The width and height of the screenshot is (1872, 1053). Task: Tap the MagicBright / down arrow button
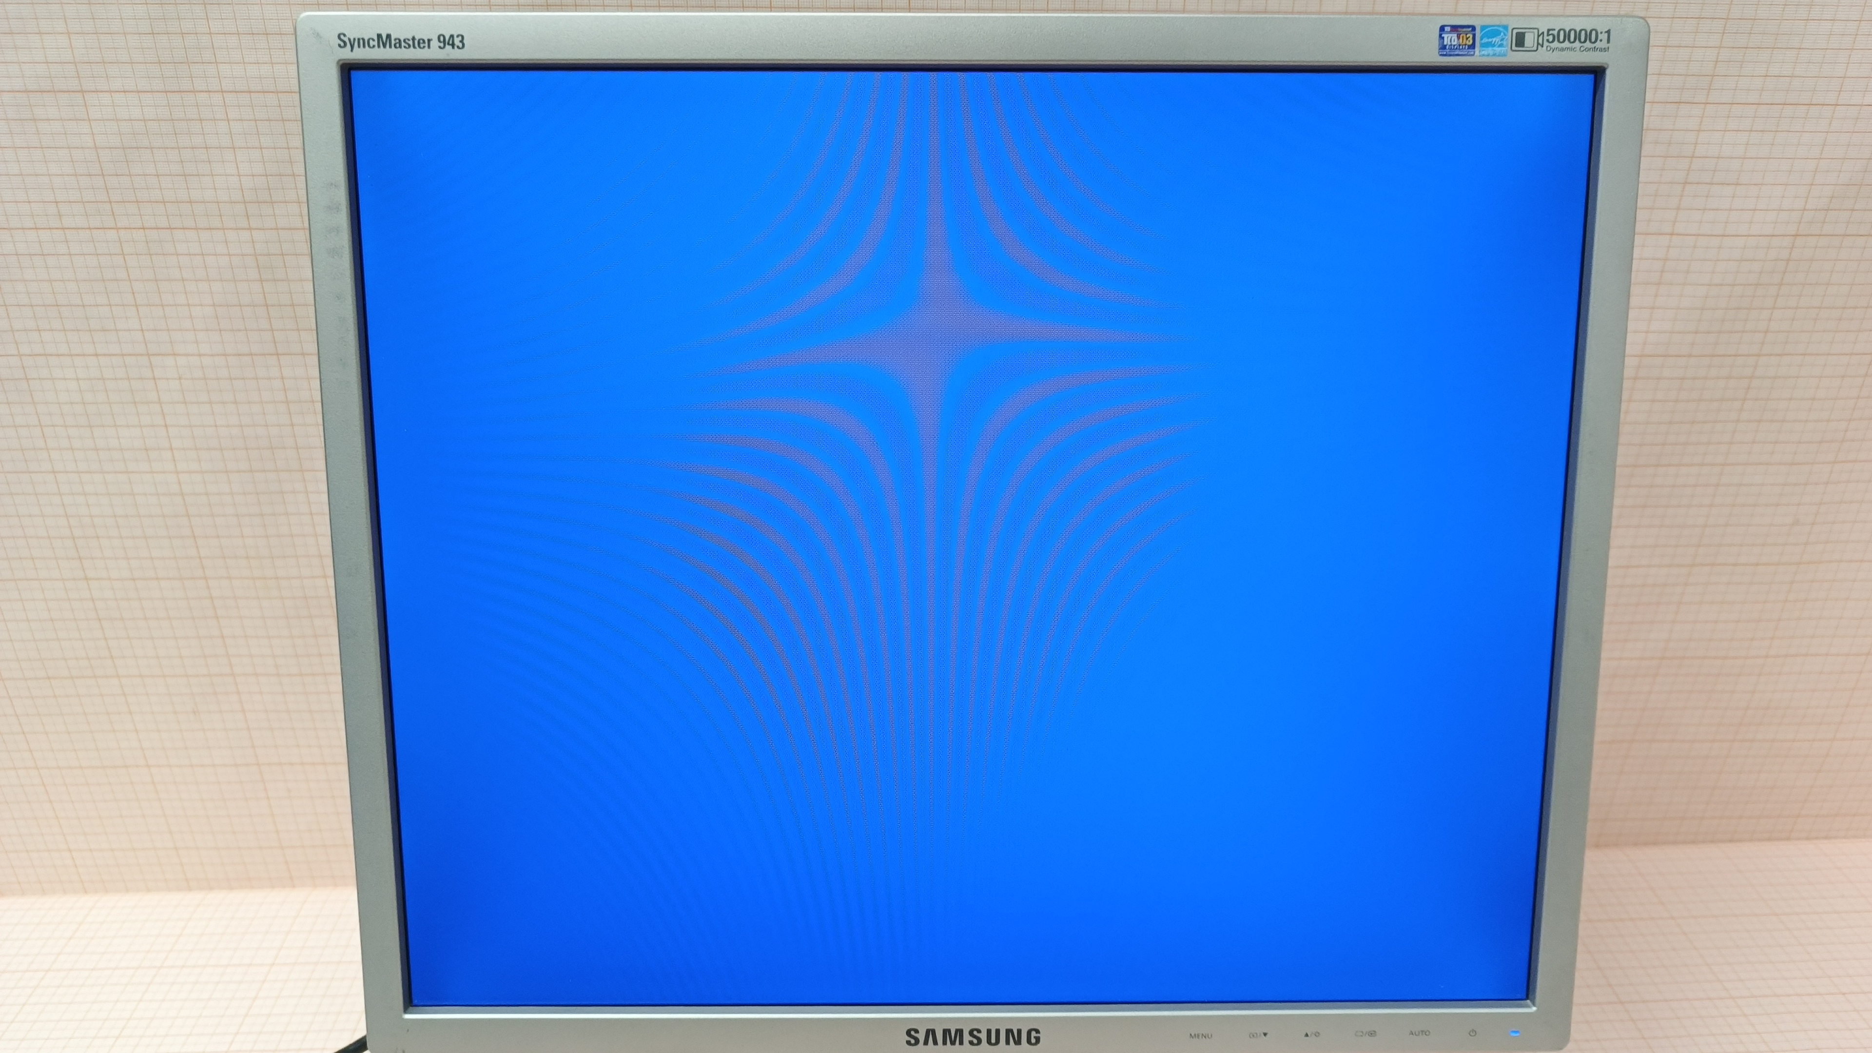tap(1259, 1035)
